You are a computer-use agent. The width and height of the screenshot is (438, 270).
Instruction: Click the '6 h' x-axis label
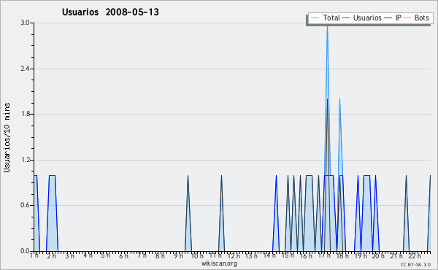point(124,255)
